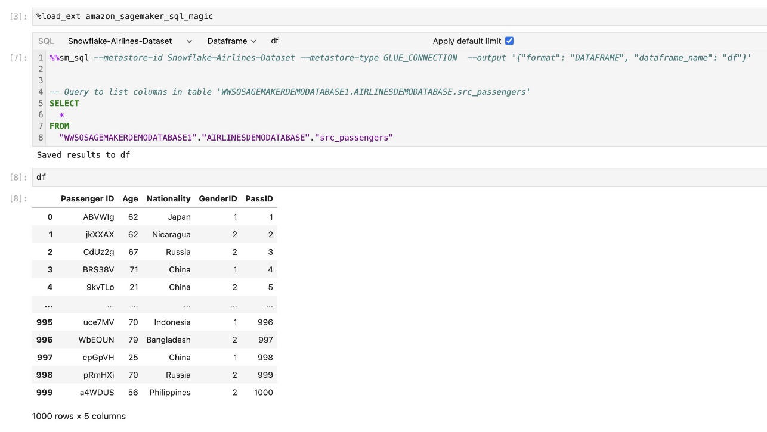
Task: Click passenger ID cell jkXXAX
Action: 100,235
